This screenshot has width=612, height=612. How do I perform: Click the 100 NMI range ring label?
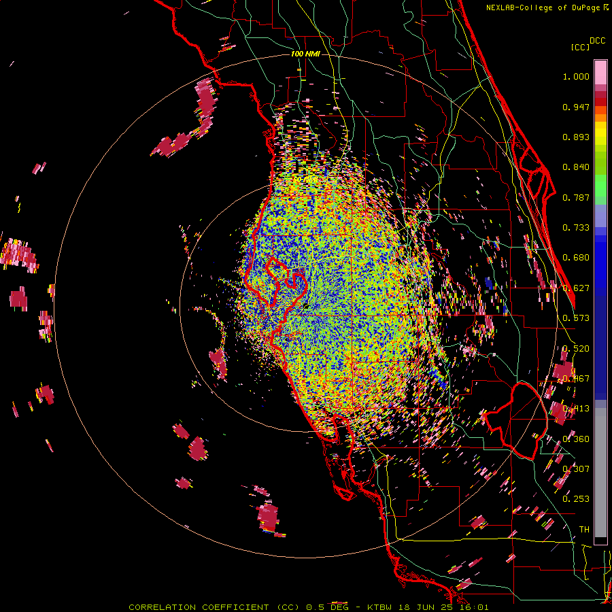pyautogui.click(x=305, y=54)
